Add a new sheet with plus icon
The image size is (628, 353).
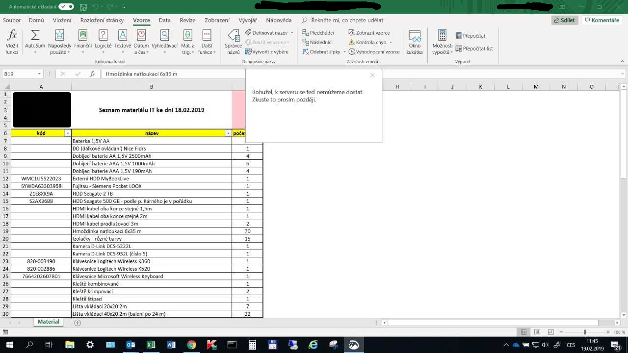coord(77,323)
